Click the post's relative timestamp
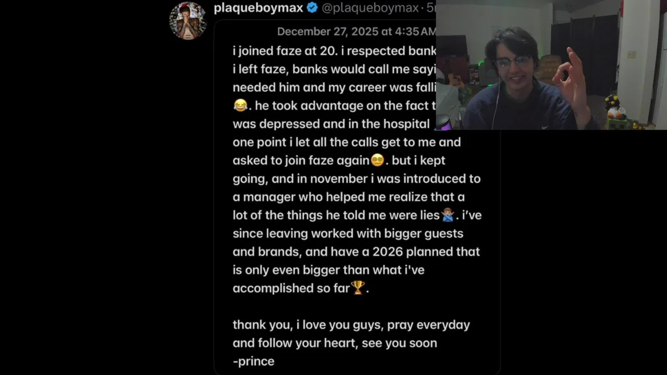This screenshot has width=667, height=375. coord(431,8)
